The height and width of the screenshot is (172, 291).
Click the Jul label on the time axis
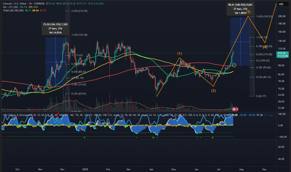pyautogui.click(x=219, y=169)
